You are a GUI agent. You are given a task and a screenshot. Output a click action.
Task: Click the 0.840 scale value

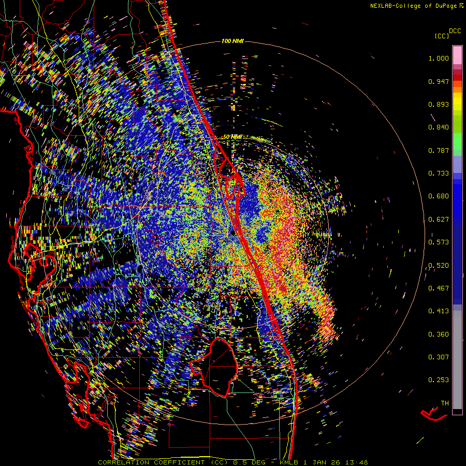click(439, 127)
